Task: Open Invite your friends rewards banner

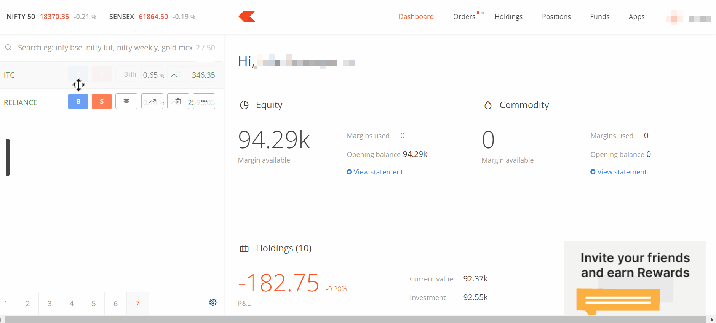Action: (635, 278)
